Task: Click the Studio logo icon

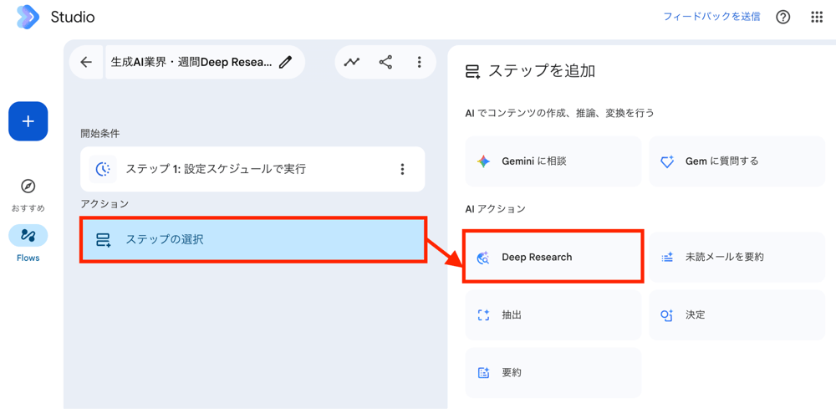Action: [x=28, y=17]
